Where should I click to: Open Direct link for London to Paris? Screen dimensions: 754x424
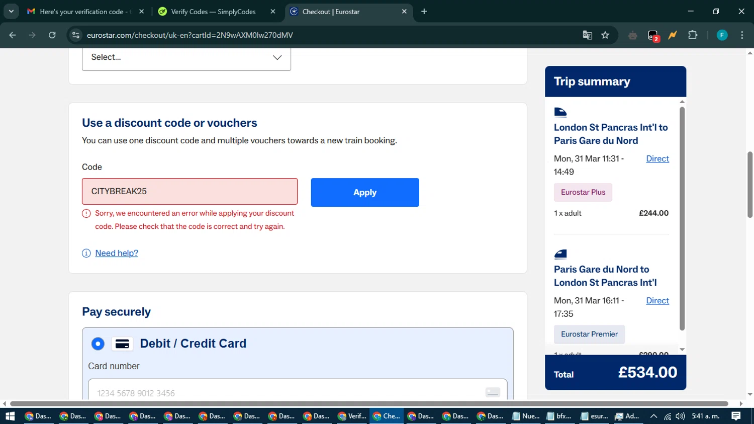657,158
